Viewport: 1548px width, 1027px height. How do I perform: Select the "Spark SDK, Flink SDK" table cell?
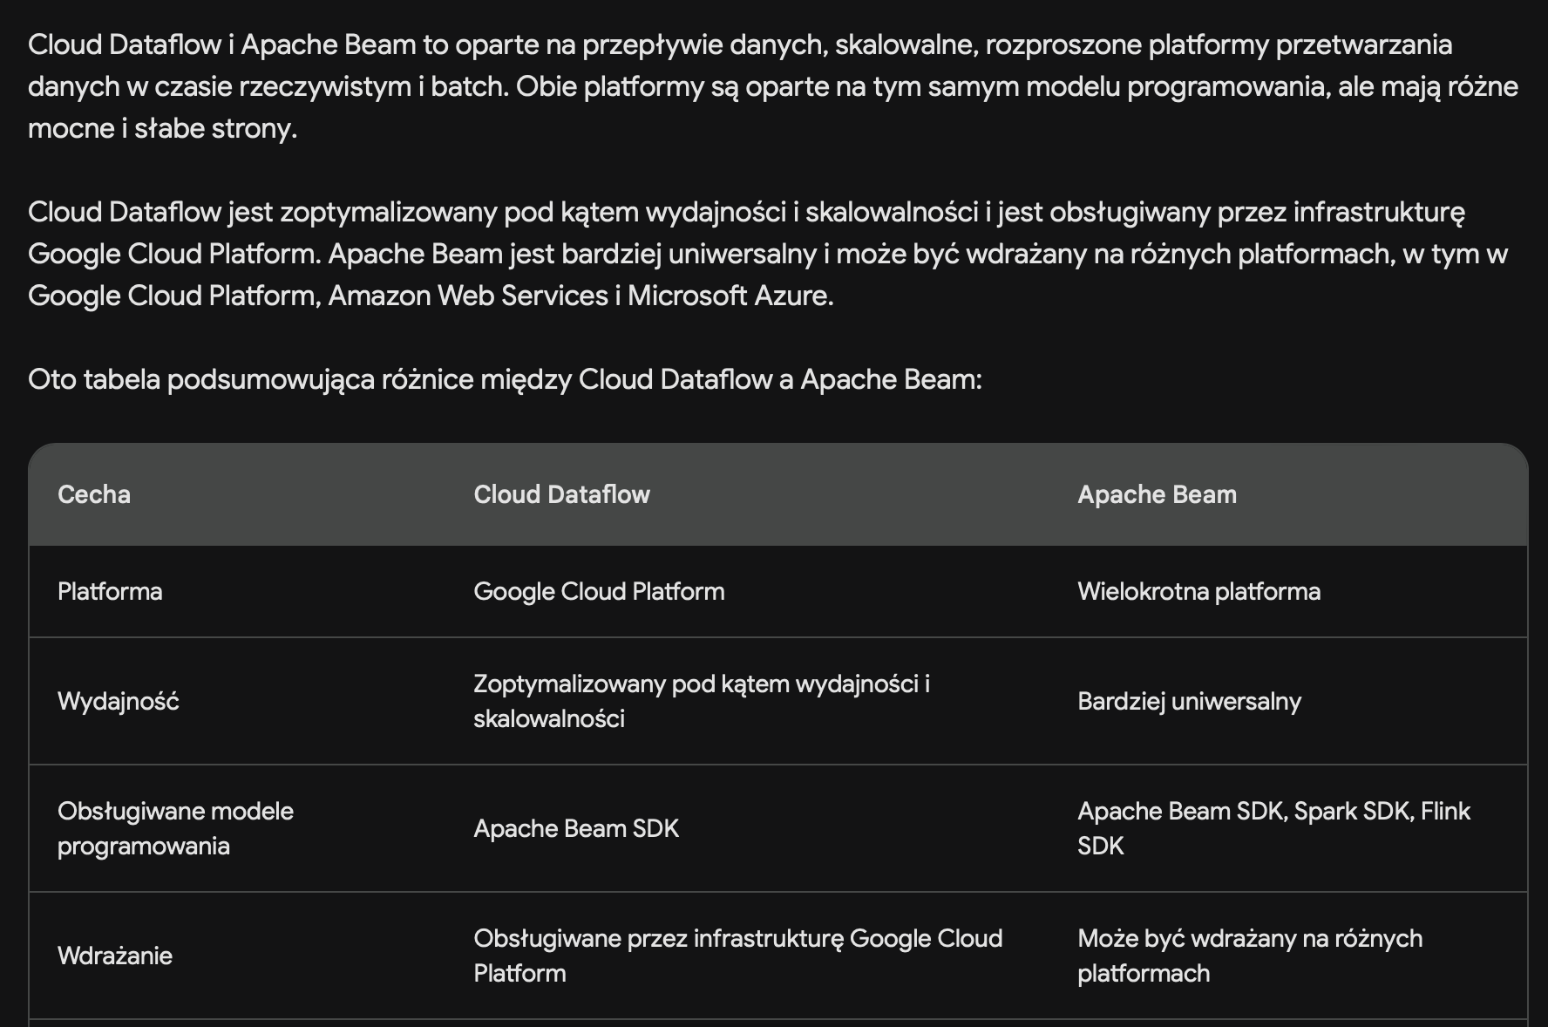point(1273,828)
